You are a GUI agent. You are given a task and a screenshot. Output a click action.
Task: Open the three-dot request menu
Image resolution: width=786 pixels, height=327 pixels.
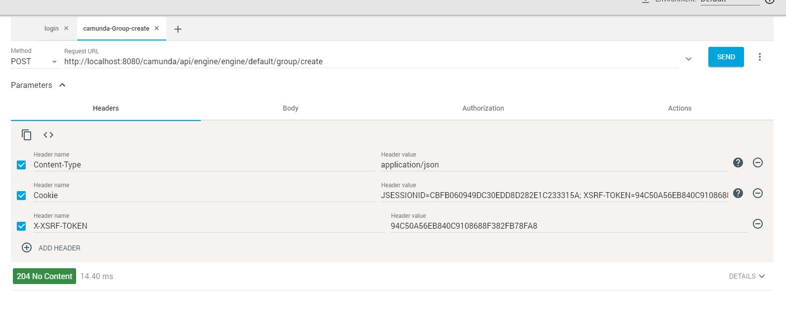coord(760,57)
